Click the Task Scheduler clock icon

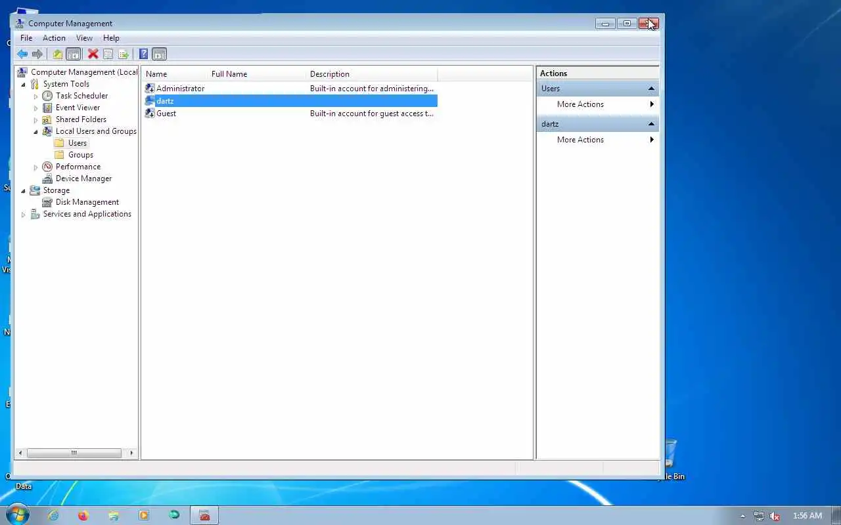[47, 96]
